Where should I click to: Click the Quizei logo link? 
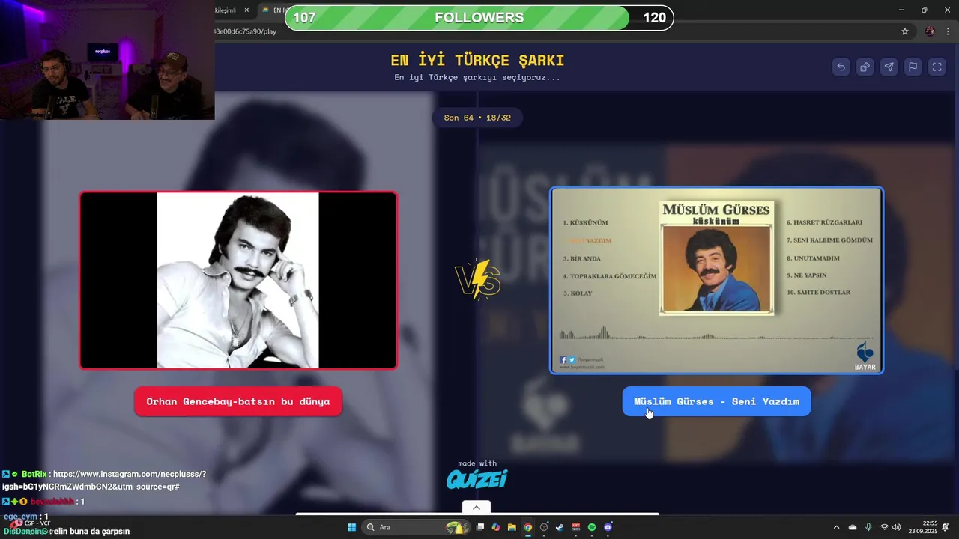[x=477, y=479]
